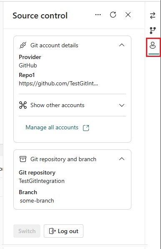Click the github.com repository URL
The width and height of the screenshot is (161, 249).
click(x=58, y=83)
